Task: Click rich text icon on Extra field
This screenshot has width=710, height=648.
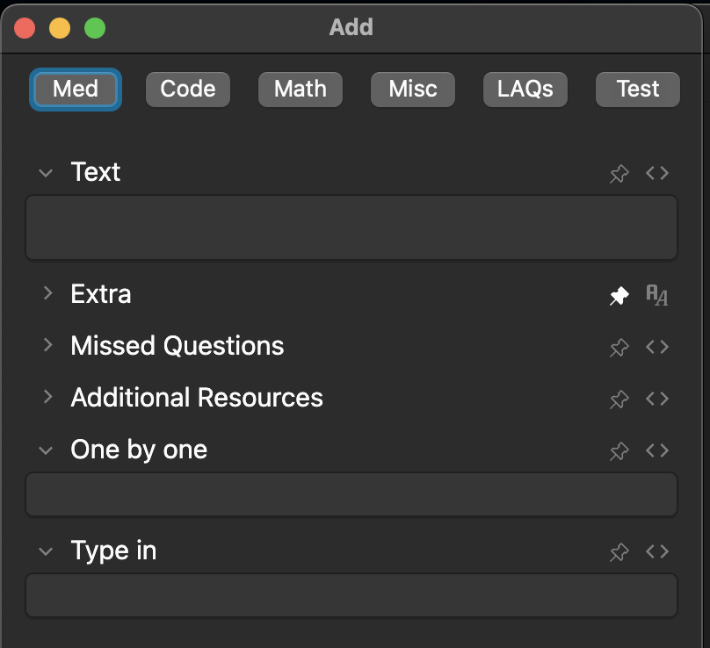Action: pos(657,295)
